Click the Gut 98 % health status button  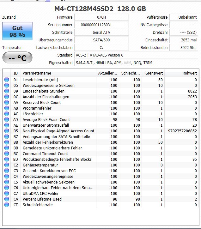point(17,31)
